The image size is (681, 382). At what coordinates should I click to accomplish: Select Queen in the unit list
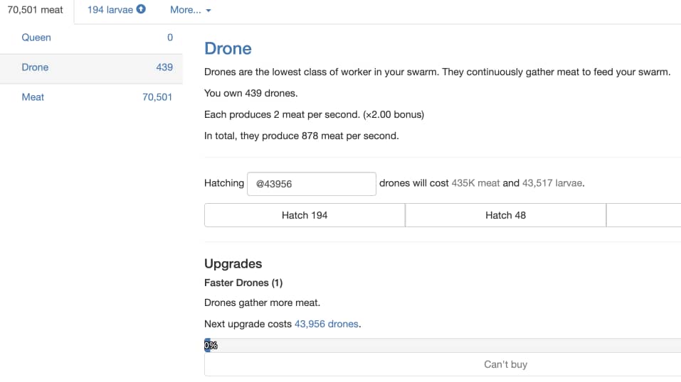[36, 37]
